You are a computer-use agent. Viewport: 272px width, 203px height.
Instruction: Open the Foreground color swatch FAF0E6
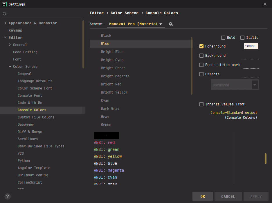coord(251,46)
